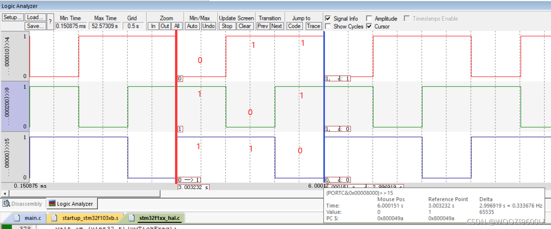Switch to the Logic Analyzer tab
The width and height of the screenshot is (551, 229).
click(x=71, y=204)
